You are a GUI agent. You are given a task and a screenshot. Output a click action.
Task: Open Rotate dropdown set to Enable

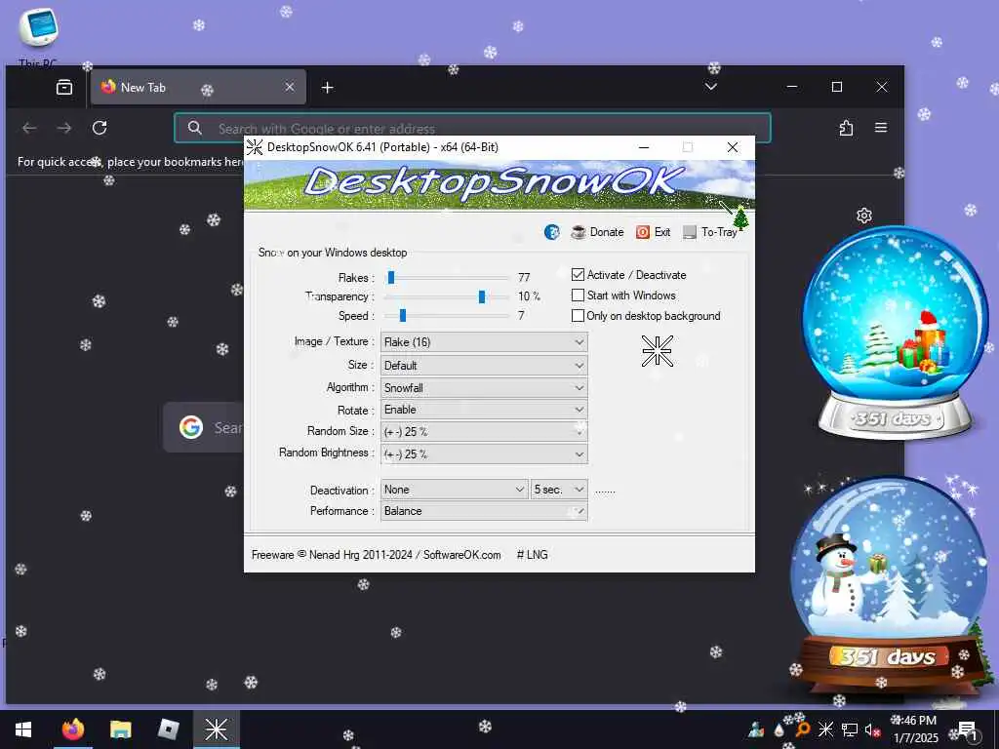tap(484, 410)
